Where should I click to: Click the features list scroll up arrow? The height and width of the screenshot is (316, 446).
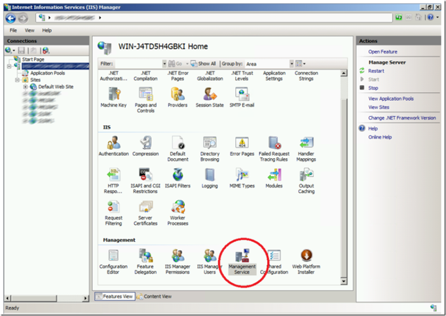344,73
